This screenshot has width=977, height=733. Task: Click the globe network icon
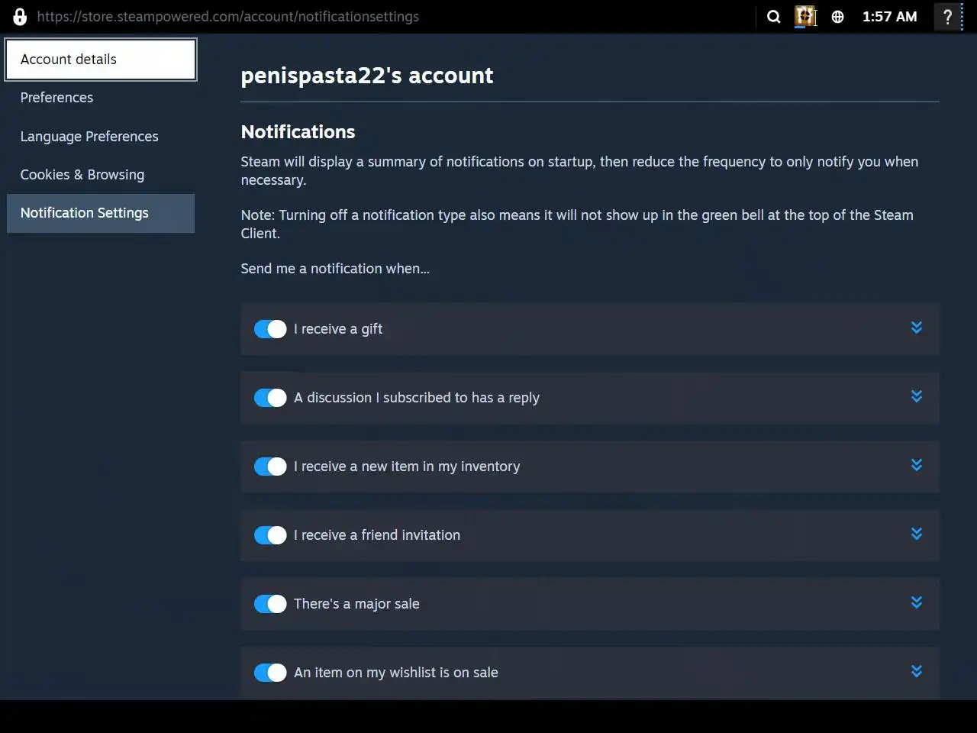pyautogui.click(x=837, y=17)
